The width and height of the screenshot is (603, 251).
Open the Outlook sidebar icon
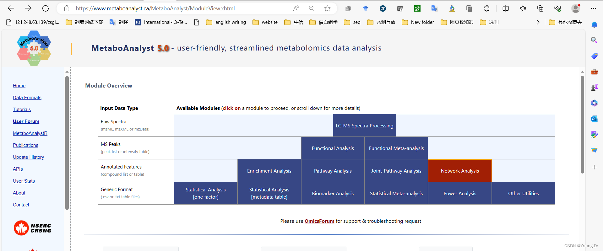tap(594, 119)
